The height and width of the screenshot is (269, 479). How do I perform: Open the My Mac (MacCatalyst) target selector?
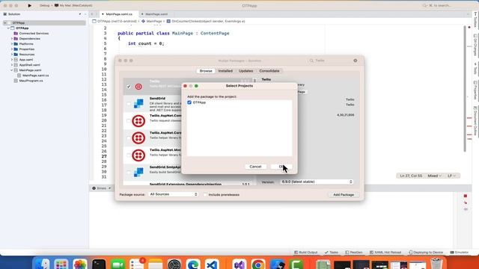point(73,5)
